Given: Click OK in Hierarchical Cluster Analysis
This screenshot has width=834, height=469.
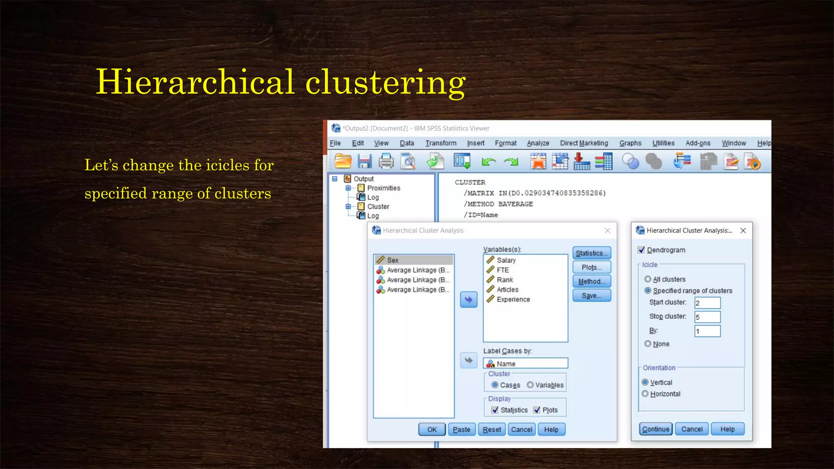Looking at the screenshot, I should (x=432, y=430).
